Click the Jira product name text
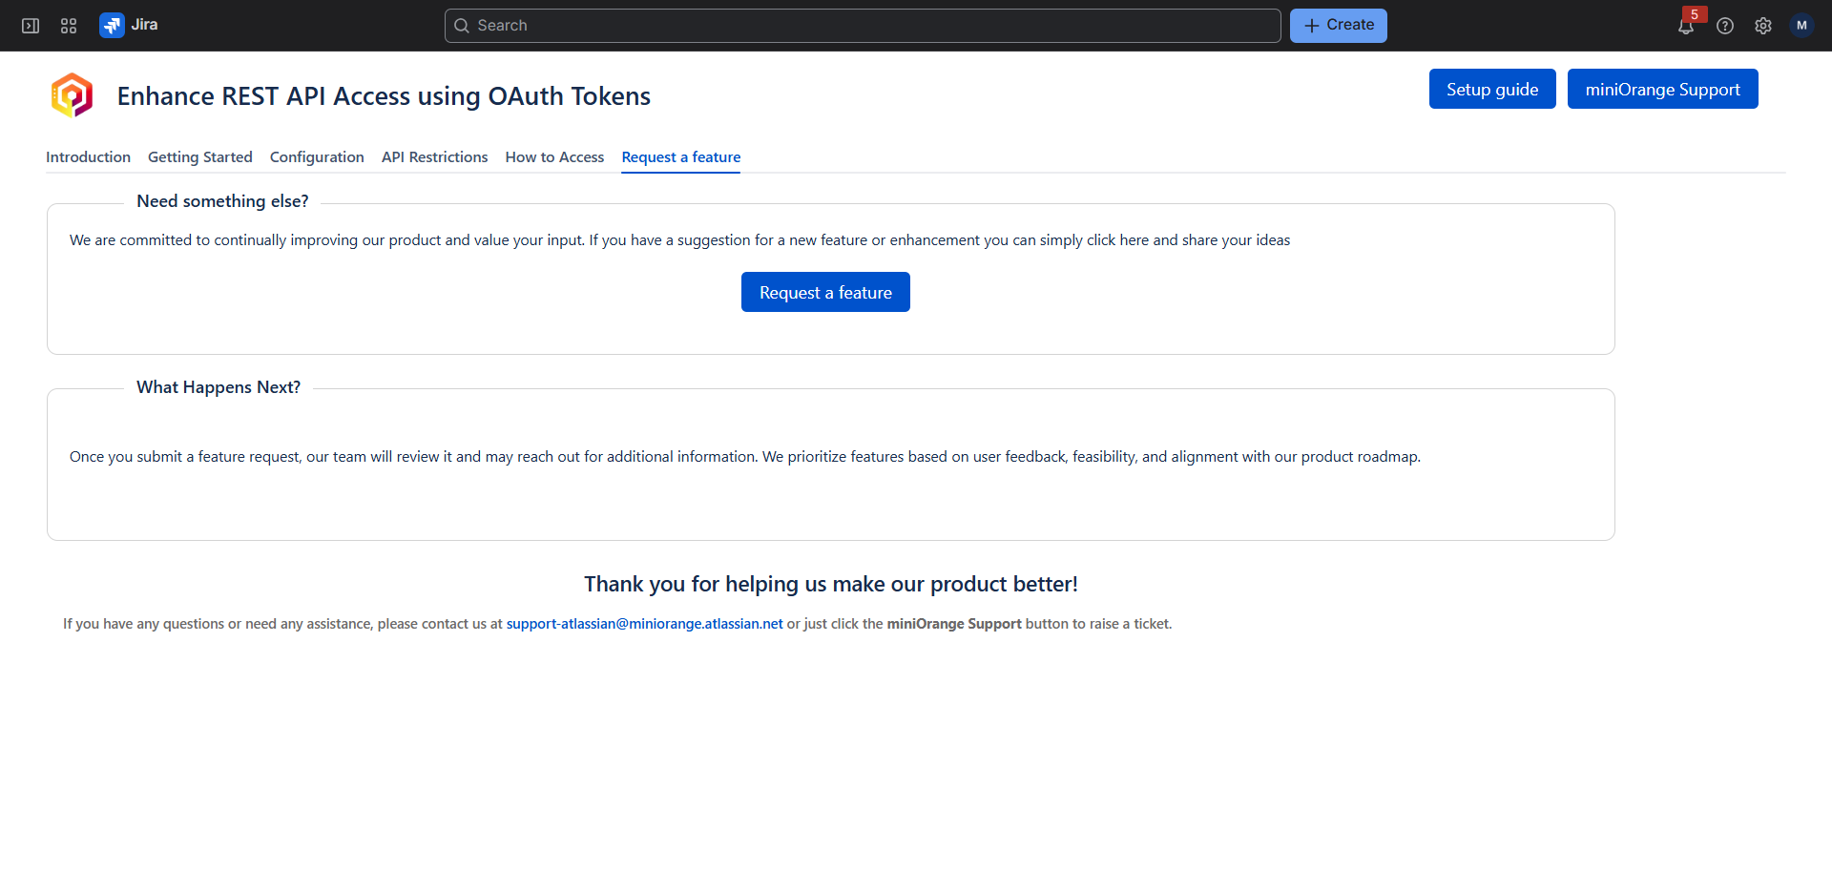 tap(144, 25)
